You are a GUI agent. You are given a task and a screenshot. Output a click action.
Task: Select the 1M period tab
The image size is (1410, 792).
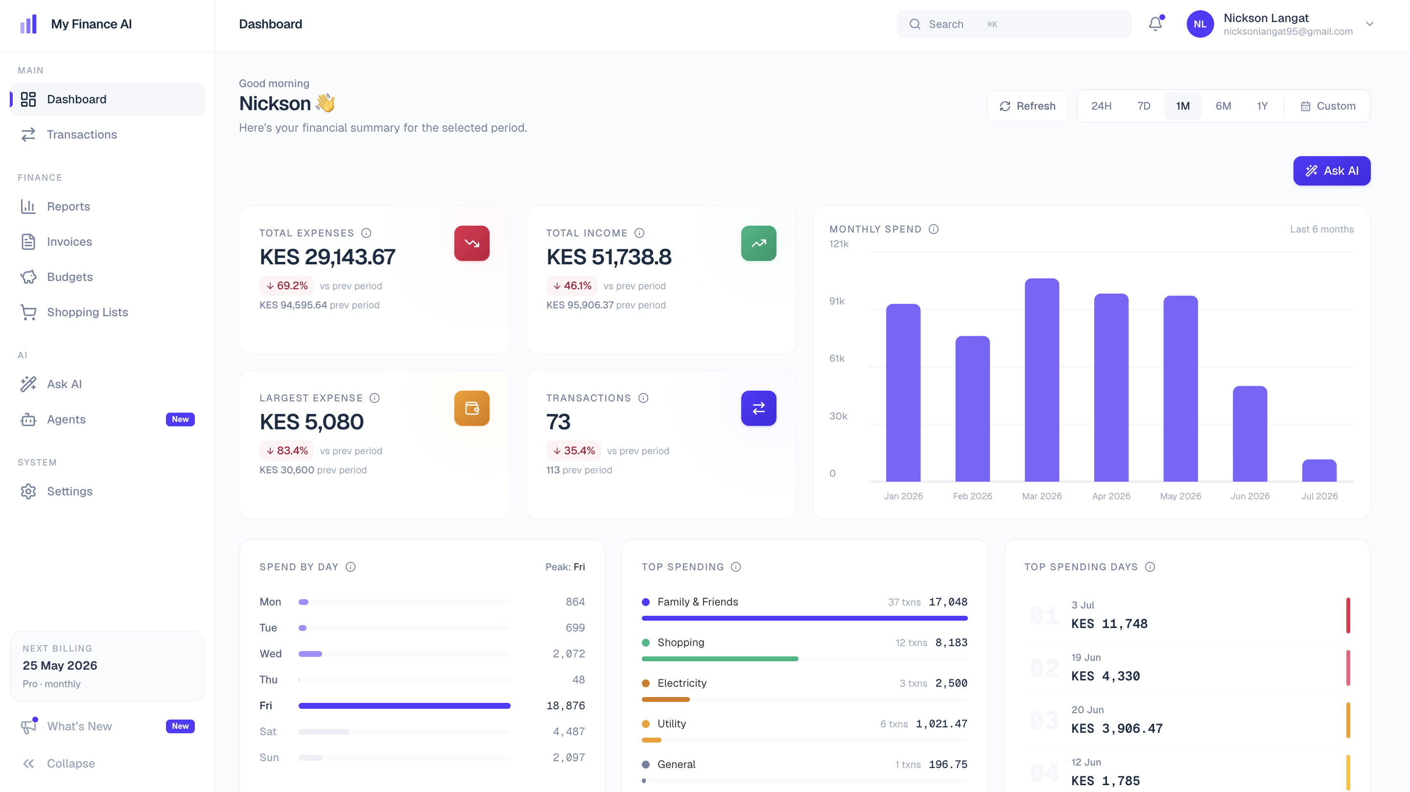[x=1183, y=106]
